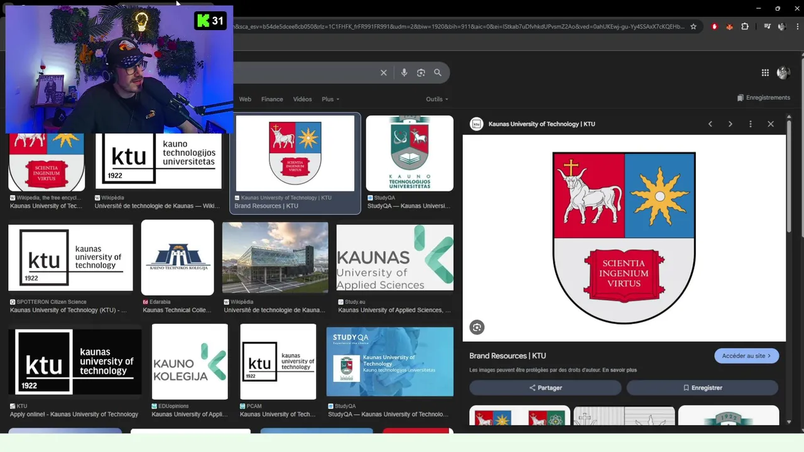This screenshot has width=804, height=452.
Task: Open Kauno Kolegija logo thumbnail
Action: click(190, 362)
